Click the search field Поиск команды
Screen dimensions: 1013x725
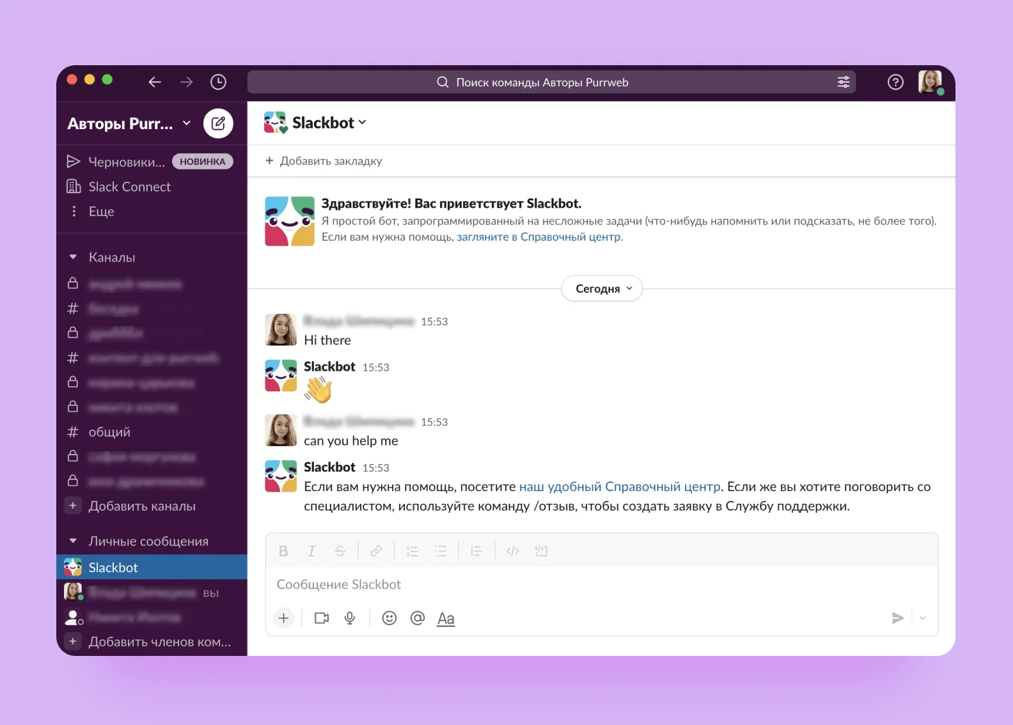551,82
